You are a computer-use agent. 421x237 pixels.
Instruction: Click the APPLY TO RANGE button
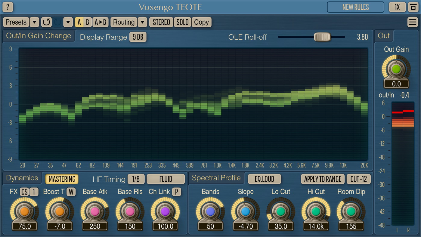(x=323, y=179)
